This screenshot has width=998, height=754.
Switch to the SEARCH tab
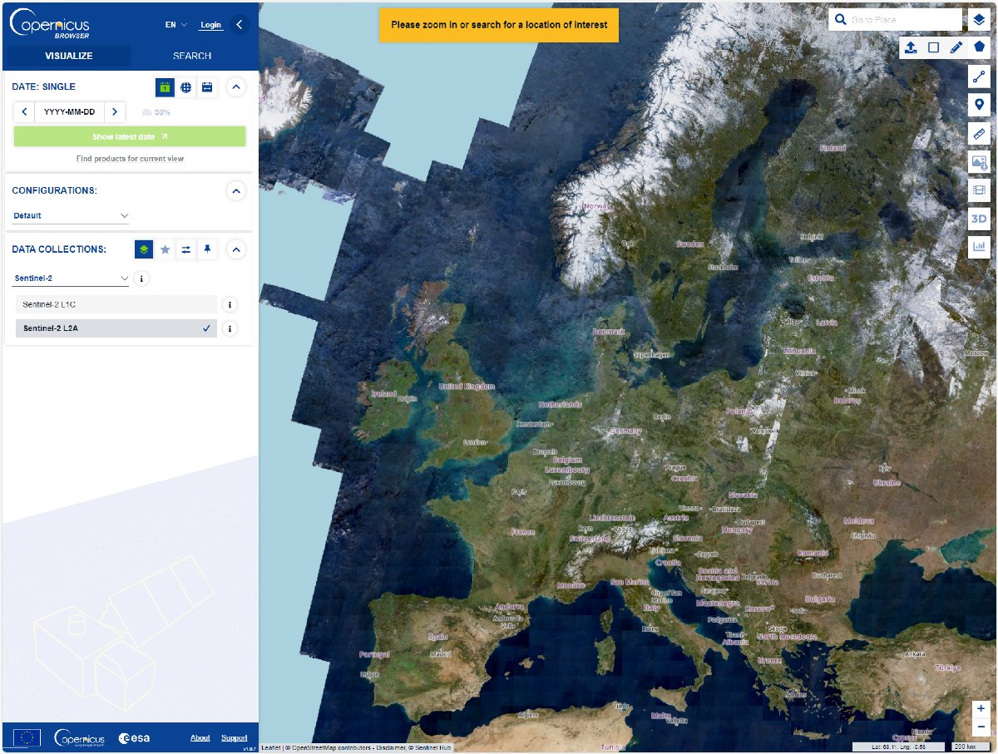190,56
